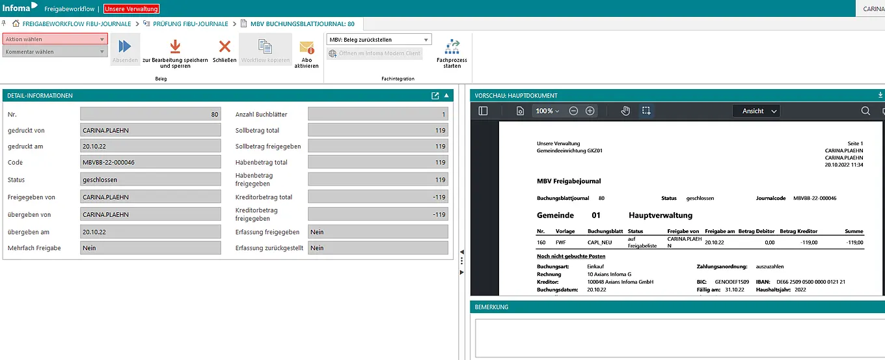
Task: Expand the MBV: Beleg zurückstellen dropdown
Action: (379, 40)
